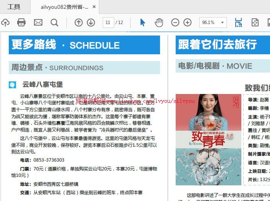Click the watermark URL link text
Viewport: 270px width, 201px height.
(136, 101)
